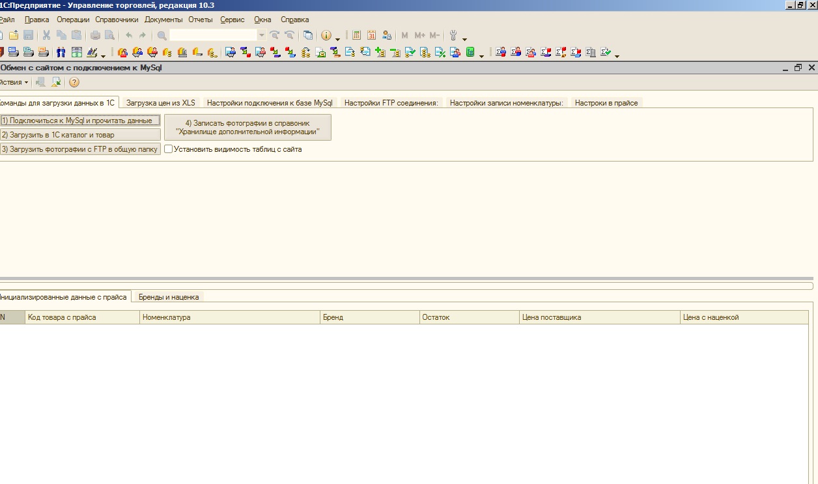Open the Операции menu

pos(73,20)
